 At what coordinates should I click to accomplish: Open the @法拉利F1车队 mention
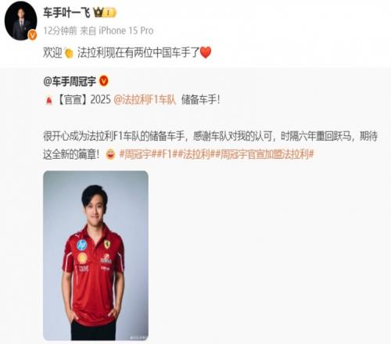click(145, 99)
